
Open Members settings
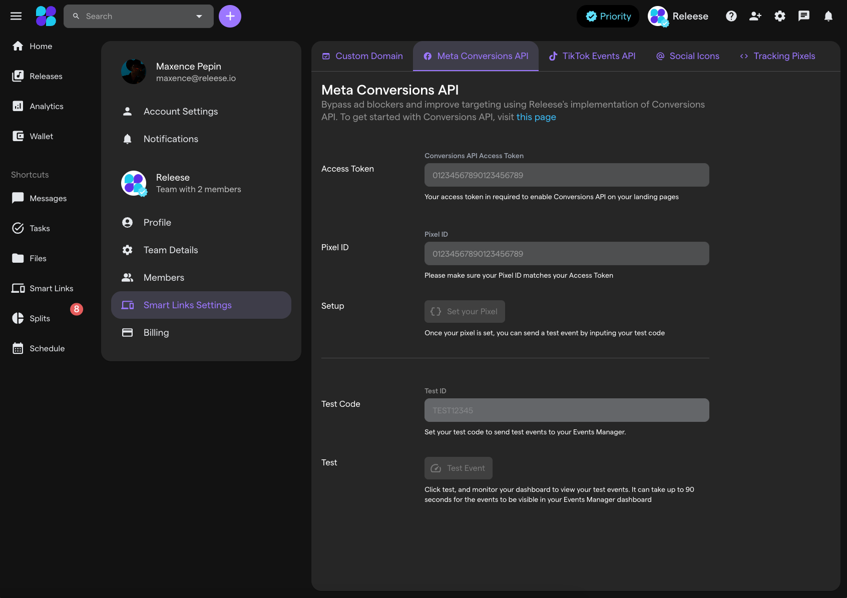point(201,277)
